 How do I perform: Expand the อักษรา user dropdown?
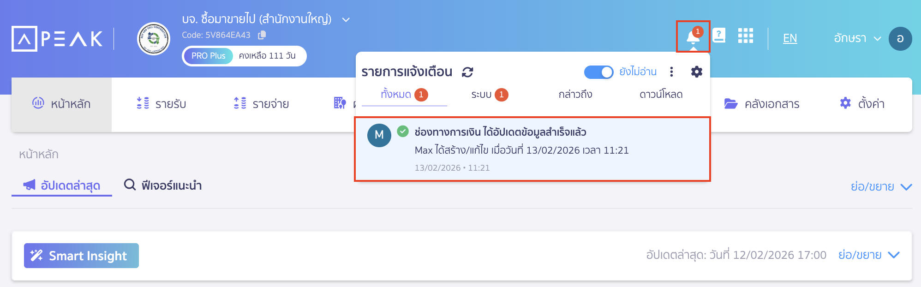tap(857, 38)
